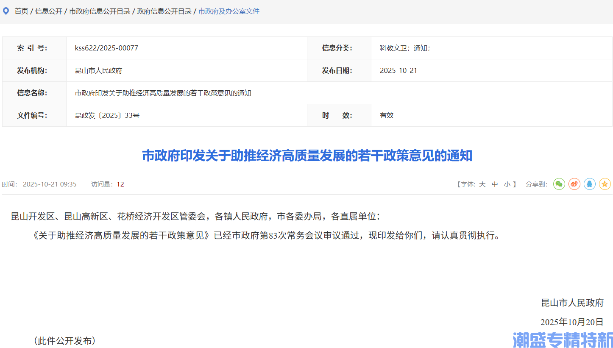Open the 信息公开 breadcrumb link
The width and height of the screenshot is (613, 348).
point(47,11)
